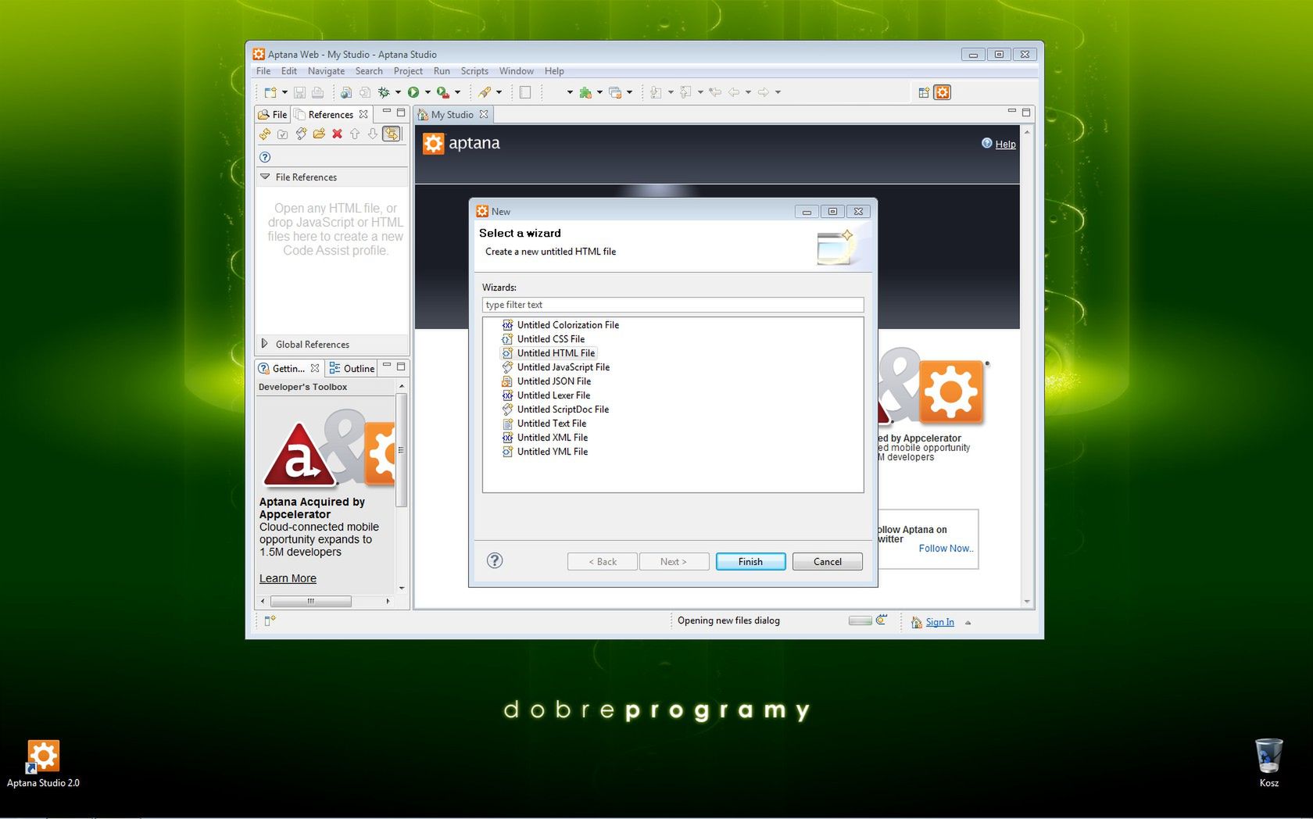1313x819 pixels.
Task: Click the New file toolbar icon
Action: point(270,92)
